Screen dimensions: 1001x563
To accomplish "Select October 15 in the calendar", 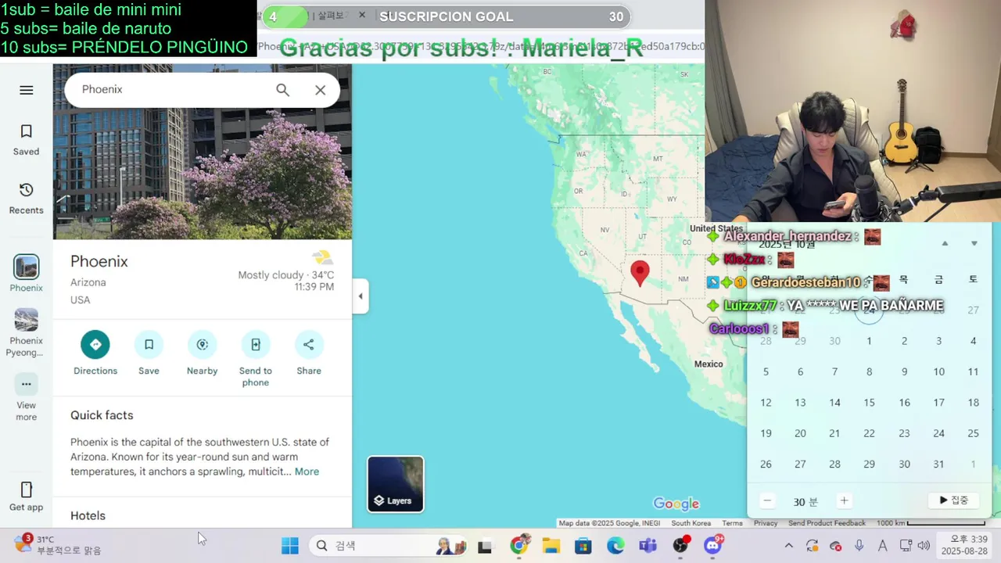I will (x=869, y=403).
